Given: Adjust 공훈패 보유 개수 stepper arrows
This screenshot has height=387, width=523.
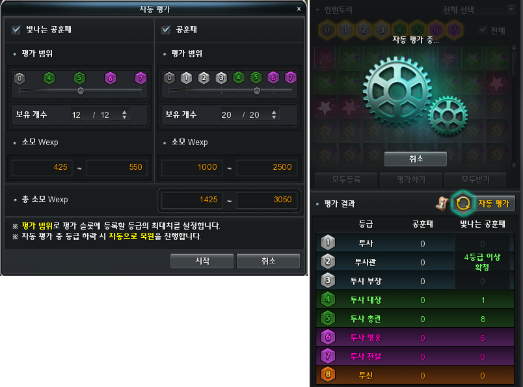Looking at the screenshot, I should tap(274, 114).
